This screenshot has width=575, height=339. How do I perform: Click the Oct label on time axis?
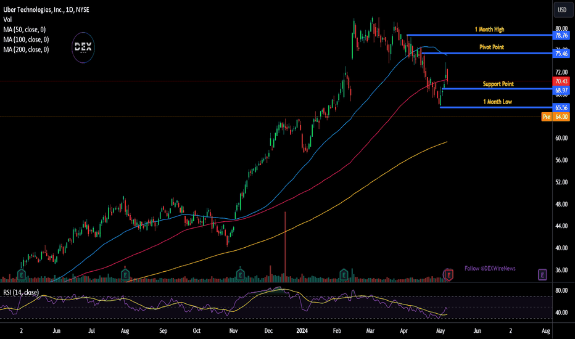click(197, 330)
